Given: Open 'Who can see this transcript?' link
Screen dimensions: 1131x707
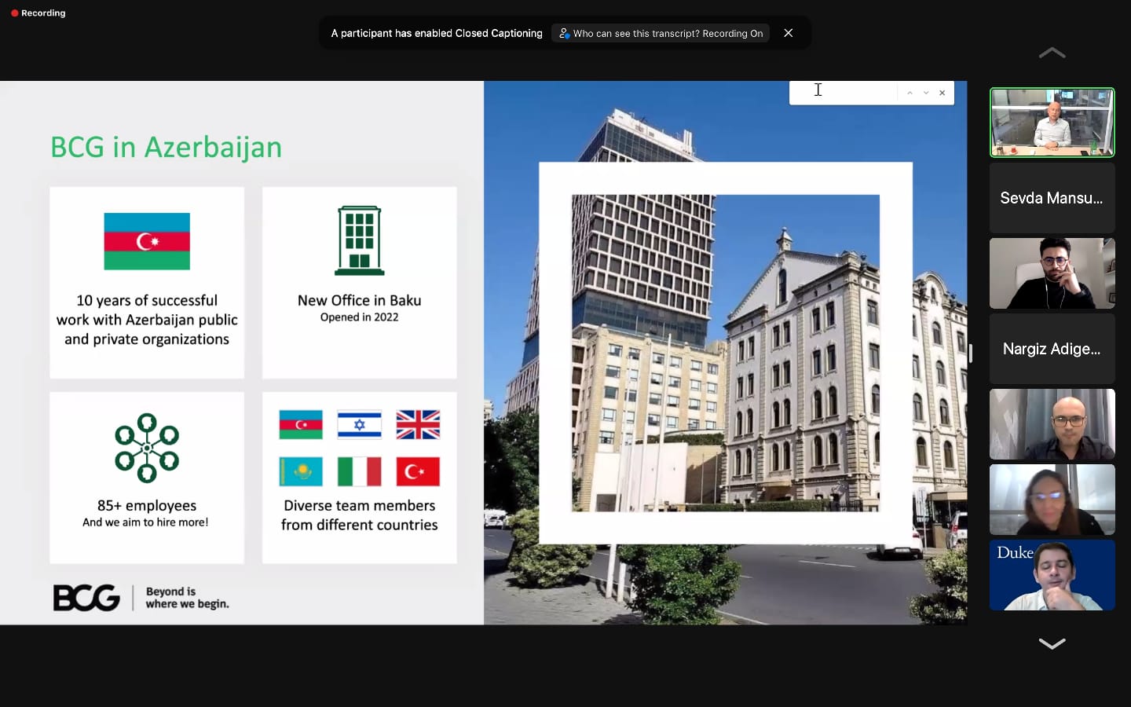Looking at the screenshot, I should (661, 33).
